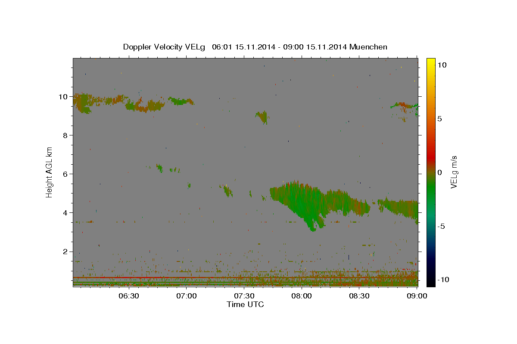Click the 'Time UTC' axis label
This screenshot has height=344, width=517.
(x=245, y=304)
